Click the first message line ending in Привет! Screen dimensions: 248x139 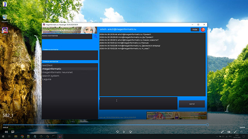click(125, 34)
